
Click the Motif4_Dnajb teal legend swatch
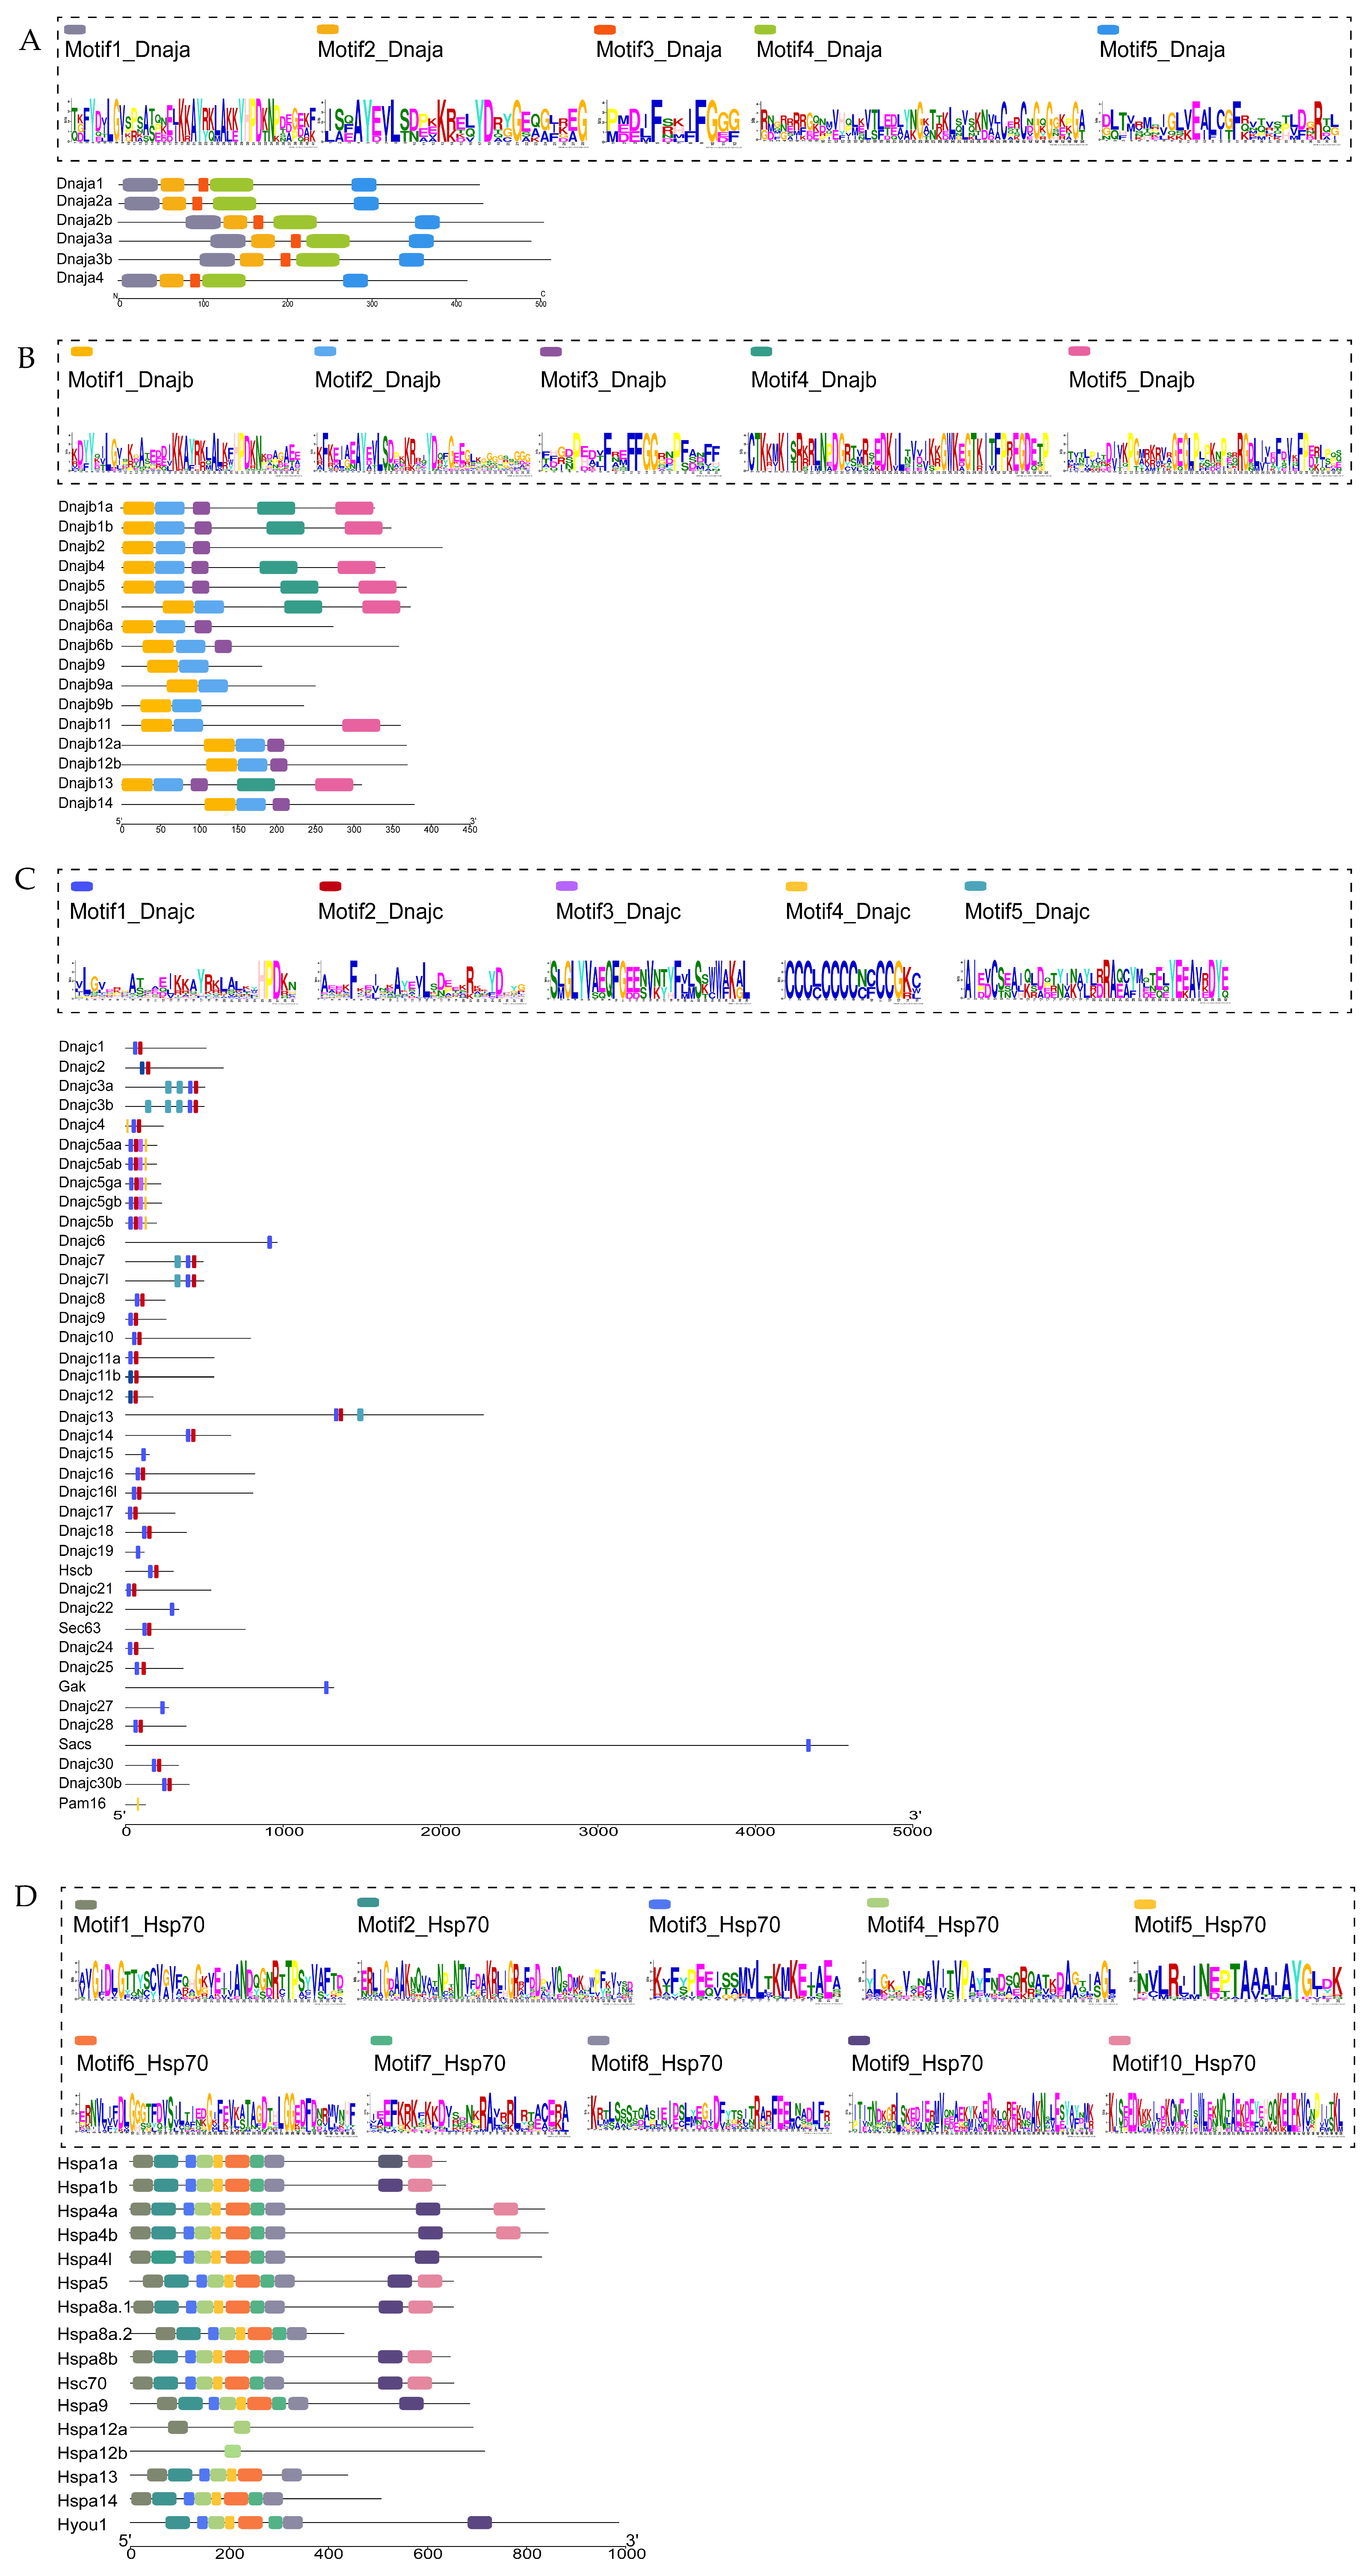761,351
